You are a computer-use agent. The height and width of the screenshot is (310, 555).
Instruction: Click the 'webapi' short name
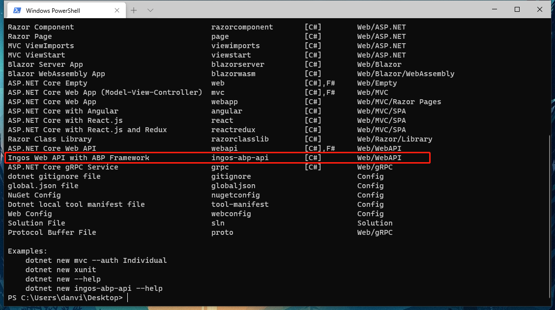(x=224, y=148)
